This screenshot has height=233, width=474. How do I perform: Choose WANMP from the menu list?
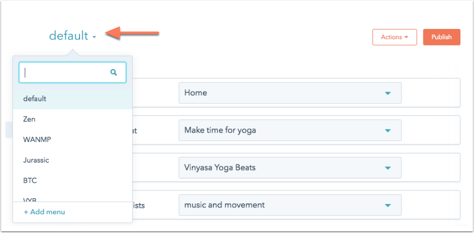click(73, 140)
